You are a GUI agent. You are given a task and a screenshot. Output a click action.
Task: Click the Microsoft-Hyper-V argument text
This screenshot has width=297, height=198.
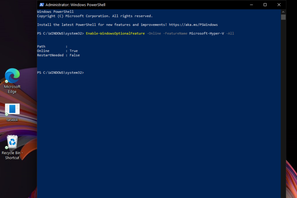coord(206,34)
